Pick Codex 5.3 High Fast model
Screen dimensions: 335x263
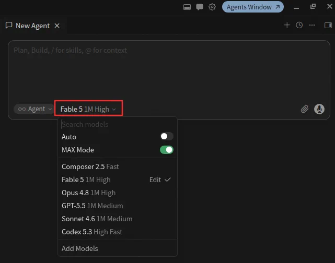118,232
